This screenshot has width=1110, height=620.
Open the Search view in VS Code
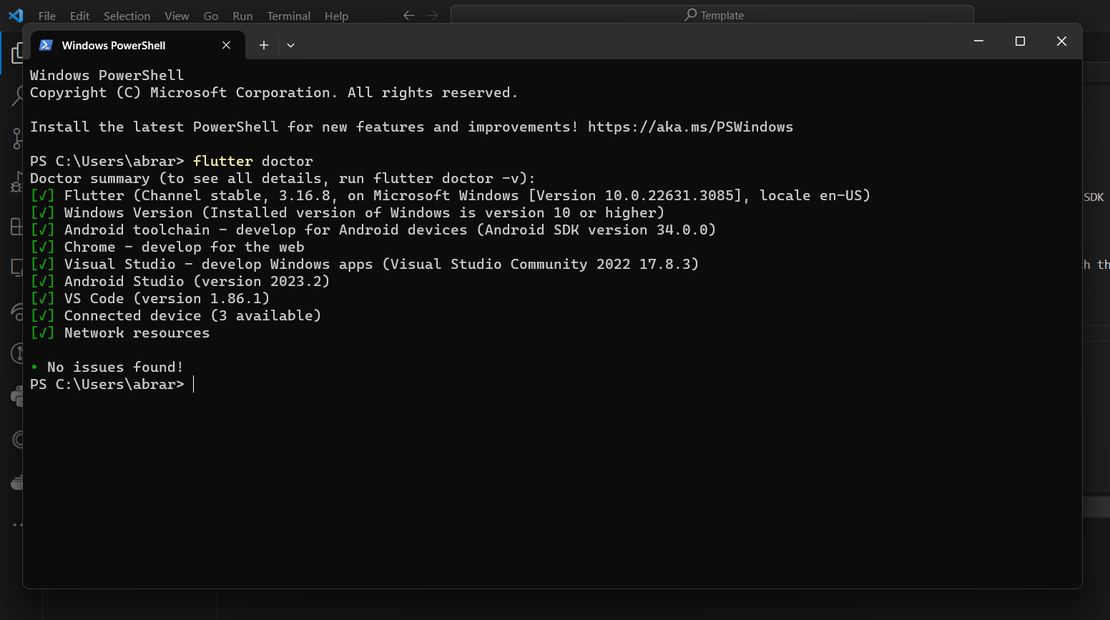[16, 96]
